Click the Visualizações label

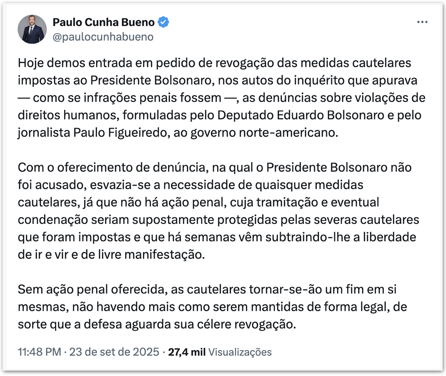(240, 352)
